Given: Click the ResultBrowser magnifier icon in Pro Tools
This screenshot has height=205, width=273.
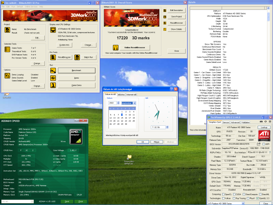Looking at the screenshot, I should click(53, 57).
